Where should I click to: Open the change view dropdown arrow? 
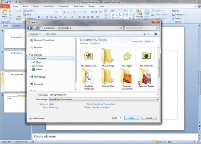(x=148, y=34)
